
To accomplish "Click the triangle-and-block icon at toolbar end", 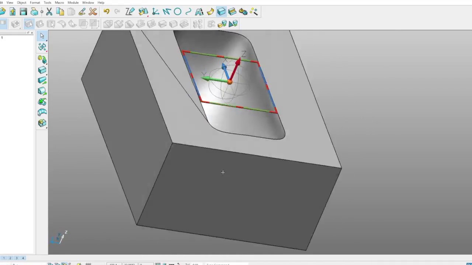I will point(233,24).
